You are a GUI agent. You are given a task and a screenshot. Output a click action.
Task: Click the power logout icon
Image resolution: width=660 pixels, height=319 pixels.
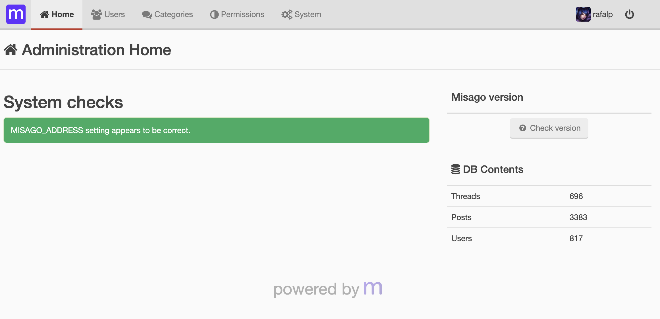(630, 14)
